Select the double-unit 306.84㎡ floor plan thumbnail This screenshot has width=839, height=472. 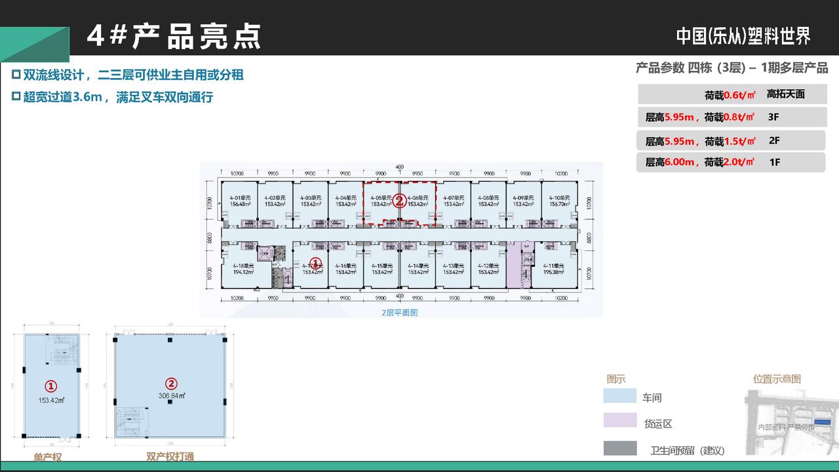point(170,387)
